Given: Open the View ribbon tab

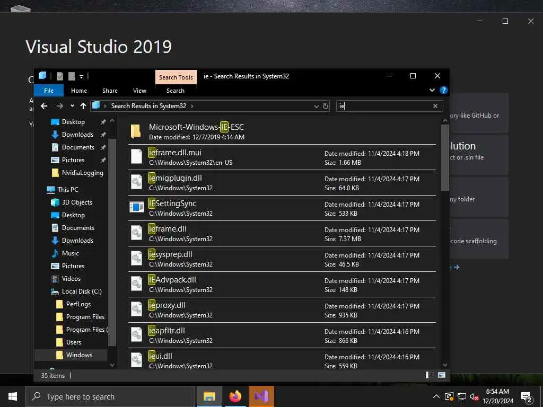Looking at the screenshot, I should (139, 91).
